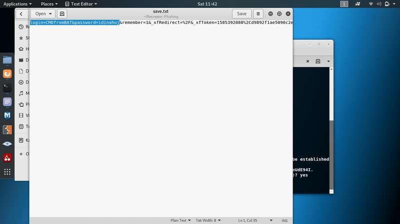
Task: Add new tab in terminal window
Action: click(x=318, y=61)
